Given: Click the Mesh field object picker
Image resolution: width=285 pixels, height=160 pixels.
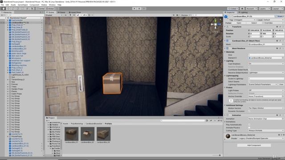Looking at the screenshot, I should tap(283, 44).
